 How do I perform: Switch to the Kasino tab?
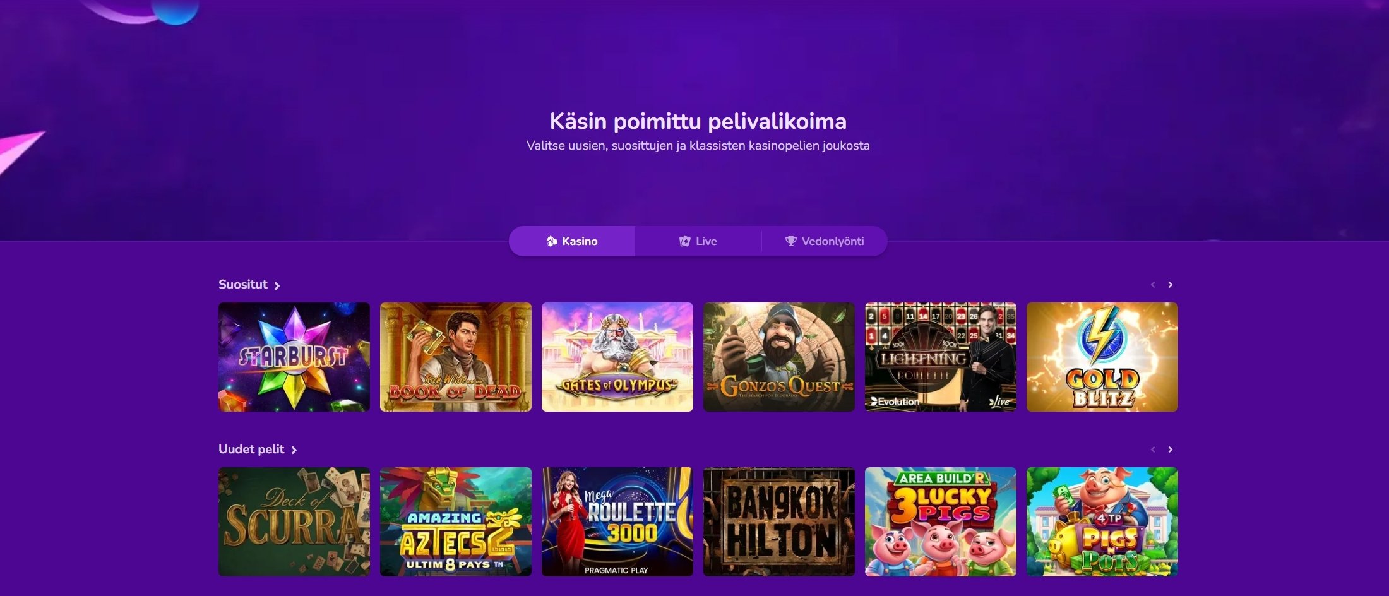pyautogui.click(x=572, y=241)
